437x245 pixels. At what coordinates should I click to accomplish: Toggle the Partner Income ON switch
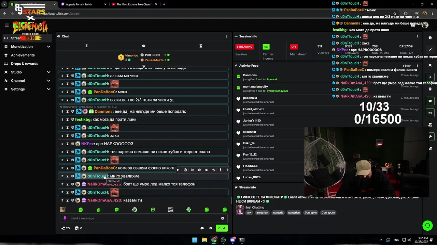266,47
